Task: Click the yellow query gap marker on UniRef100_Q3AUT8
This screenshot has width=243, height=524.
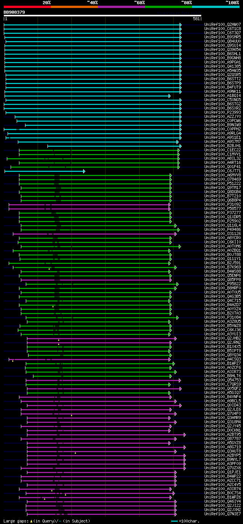Action: coord(75,453)
